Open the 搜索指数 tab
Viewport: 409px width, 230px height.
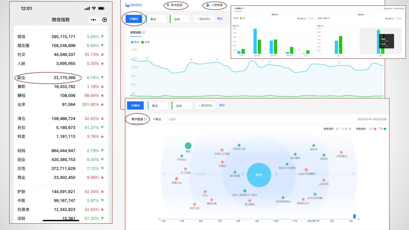pos(135,32)
